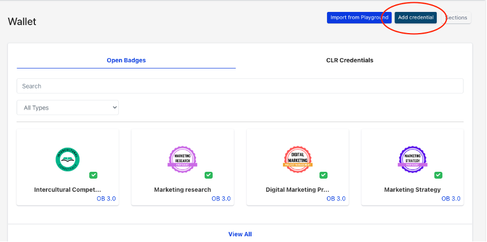Click the Import from Playground button
487x242 pixels.
click(x=359, y=18)
